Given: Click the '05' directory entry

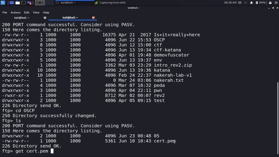Looking at the screenshot, I should [157, 136].
